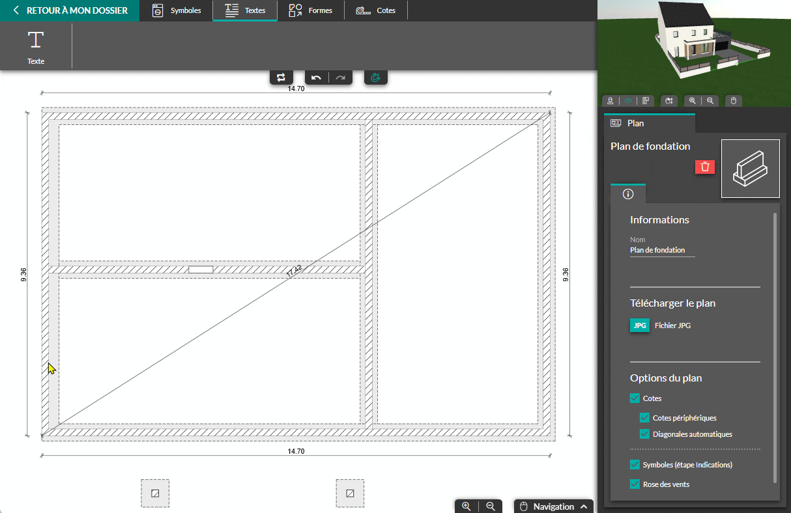
Task: Click the mouse vertical scroll icon in 3D preview
Action: point(669,101)
